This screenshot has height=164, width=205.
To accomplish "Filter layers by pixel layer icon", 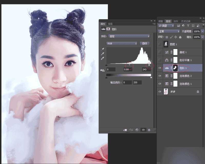I will (x=179, y=26).
